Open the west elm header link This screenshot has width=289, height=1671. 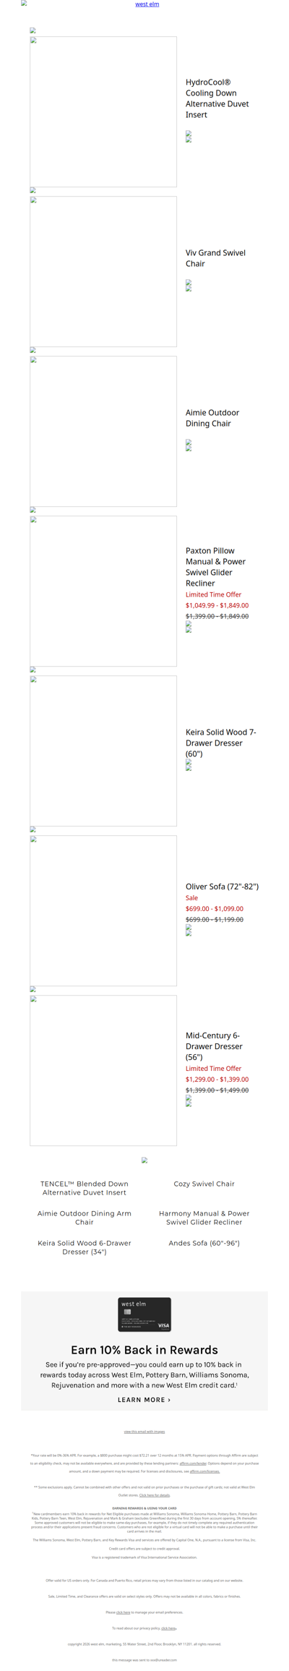147,4
